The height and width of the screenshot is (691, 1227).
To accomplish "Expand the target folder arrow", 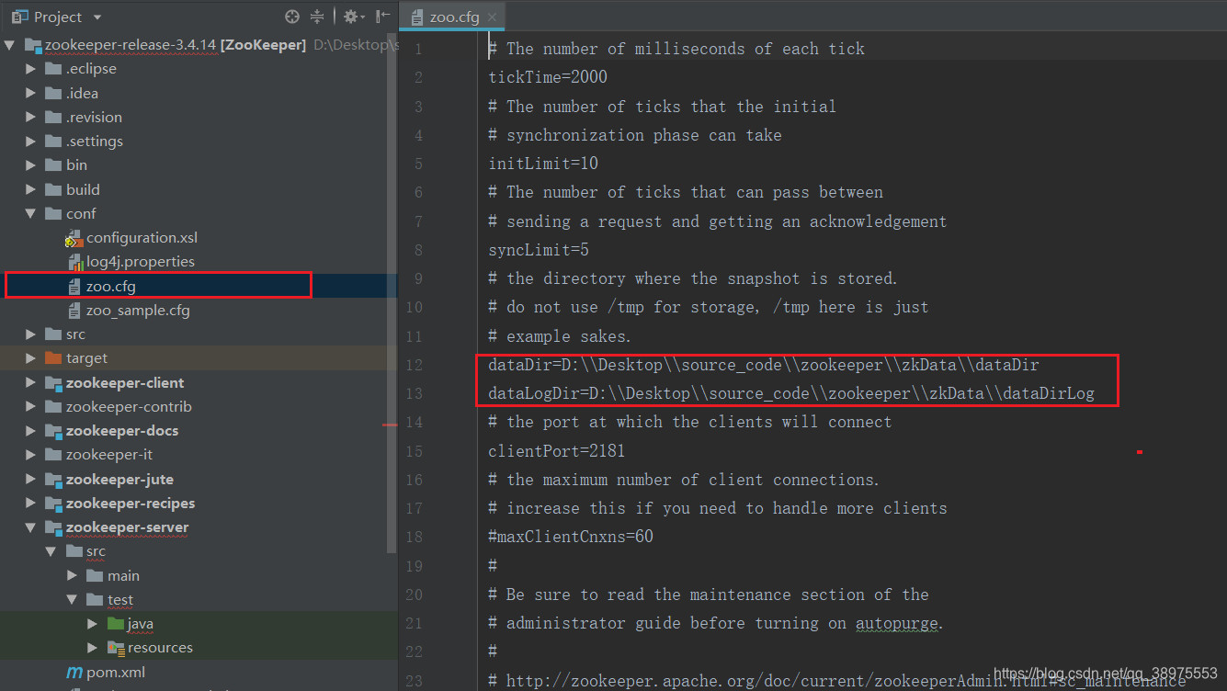I will pyautogui.click(x=31, y=358).
